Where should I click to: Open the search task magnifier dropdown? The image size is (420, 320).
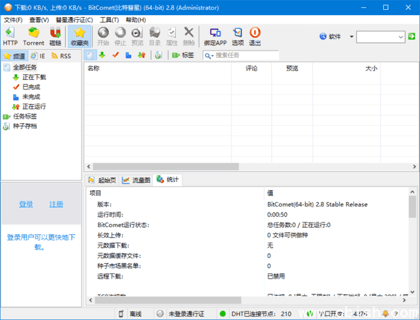[208, 56]
